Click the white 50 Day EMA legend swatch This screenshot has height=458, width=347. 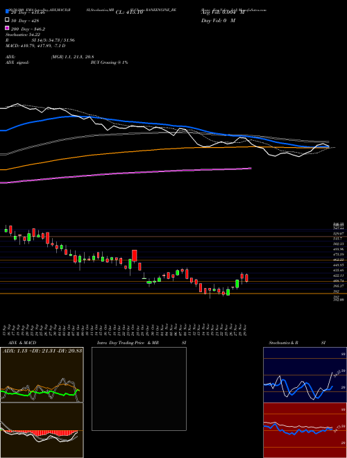click(x=7, y=20)
